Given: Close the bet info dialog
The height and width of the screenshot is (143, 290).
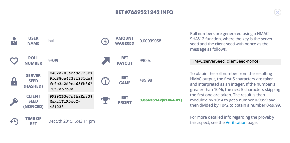Looking at the screenshot, I should pos(277,12).
